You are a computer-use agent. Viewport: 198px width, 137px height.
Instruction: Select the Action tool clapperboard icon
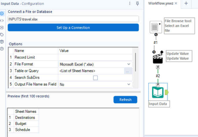click(x=158, y=59)
